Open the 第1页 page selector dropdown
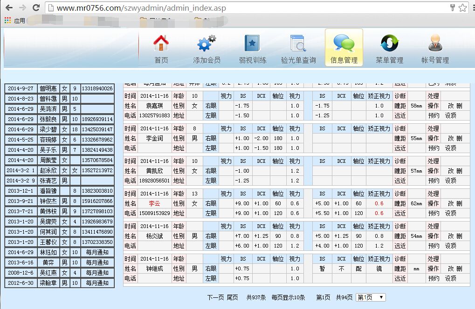Image resolution: width=475 pixels, height=309 pixels. tap(371, 297)
